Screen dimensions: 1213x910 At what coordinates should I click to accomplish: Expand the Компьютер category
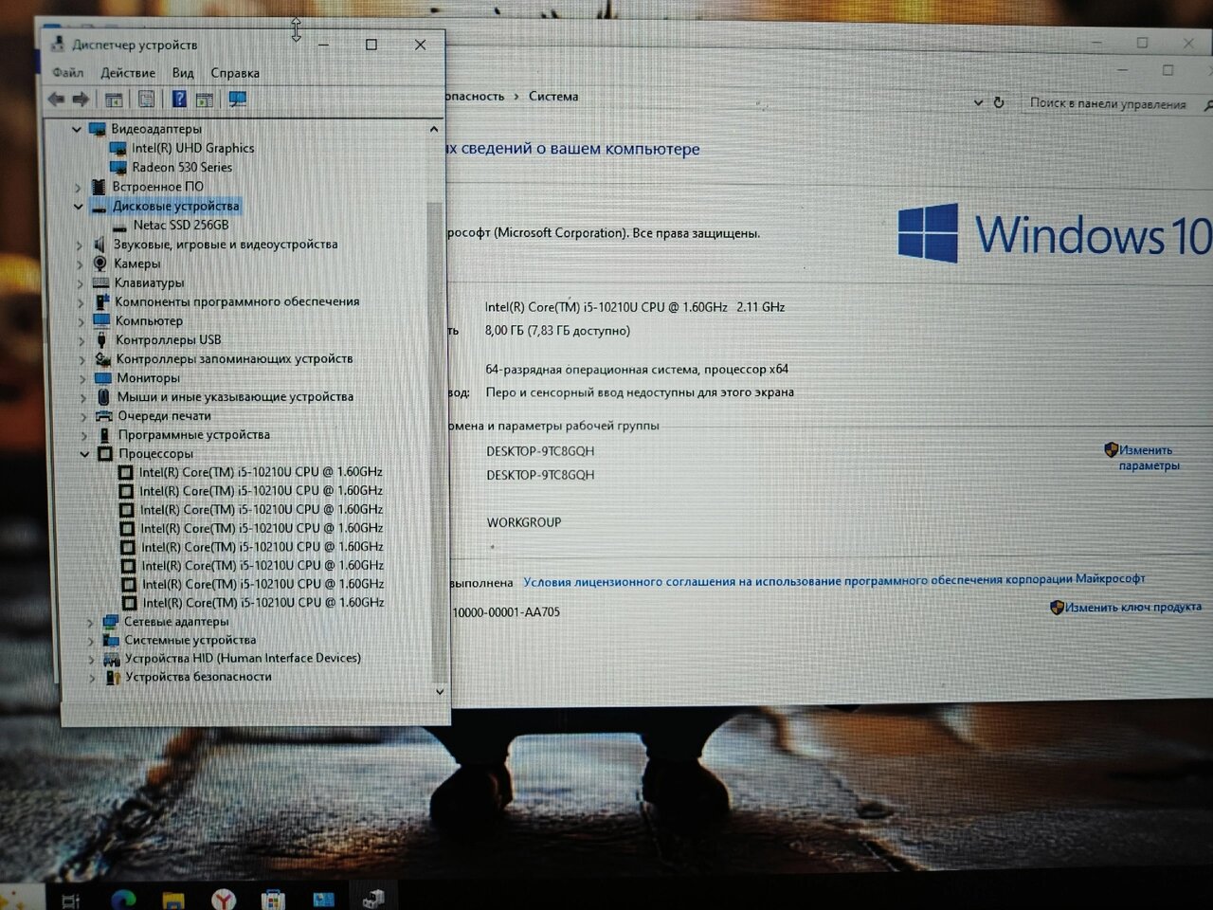pos(81,320)
